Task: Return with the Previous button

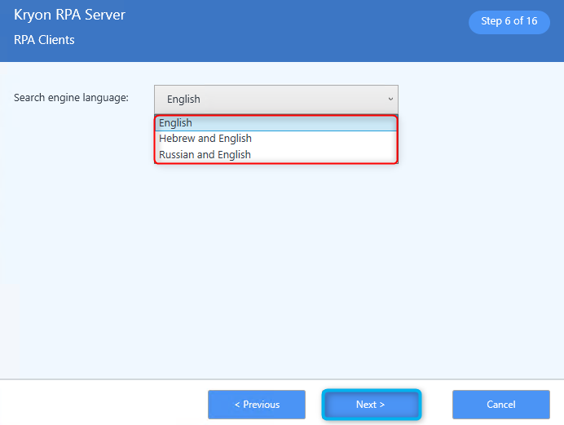Action: [257, 405]
